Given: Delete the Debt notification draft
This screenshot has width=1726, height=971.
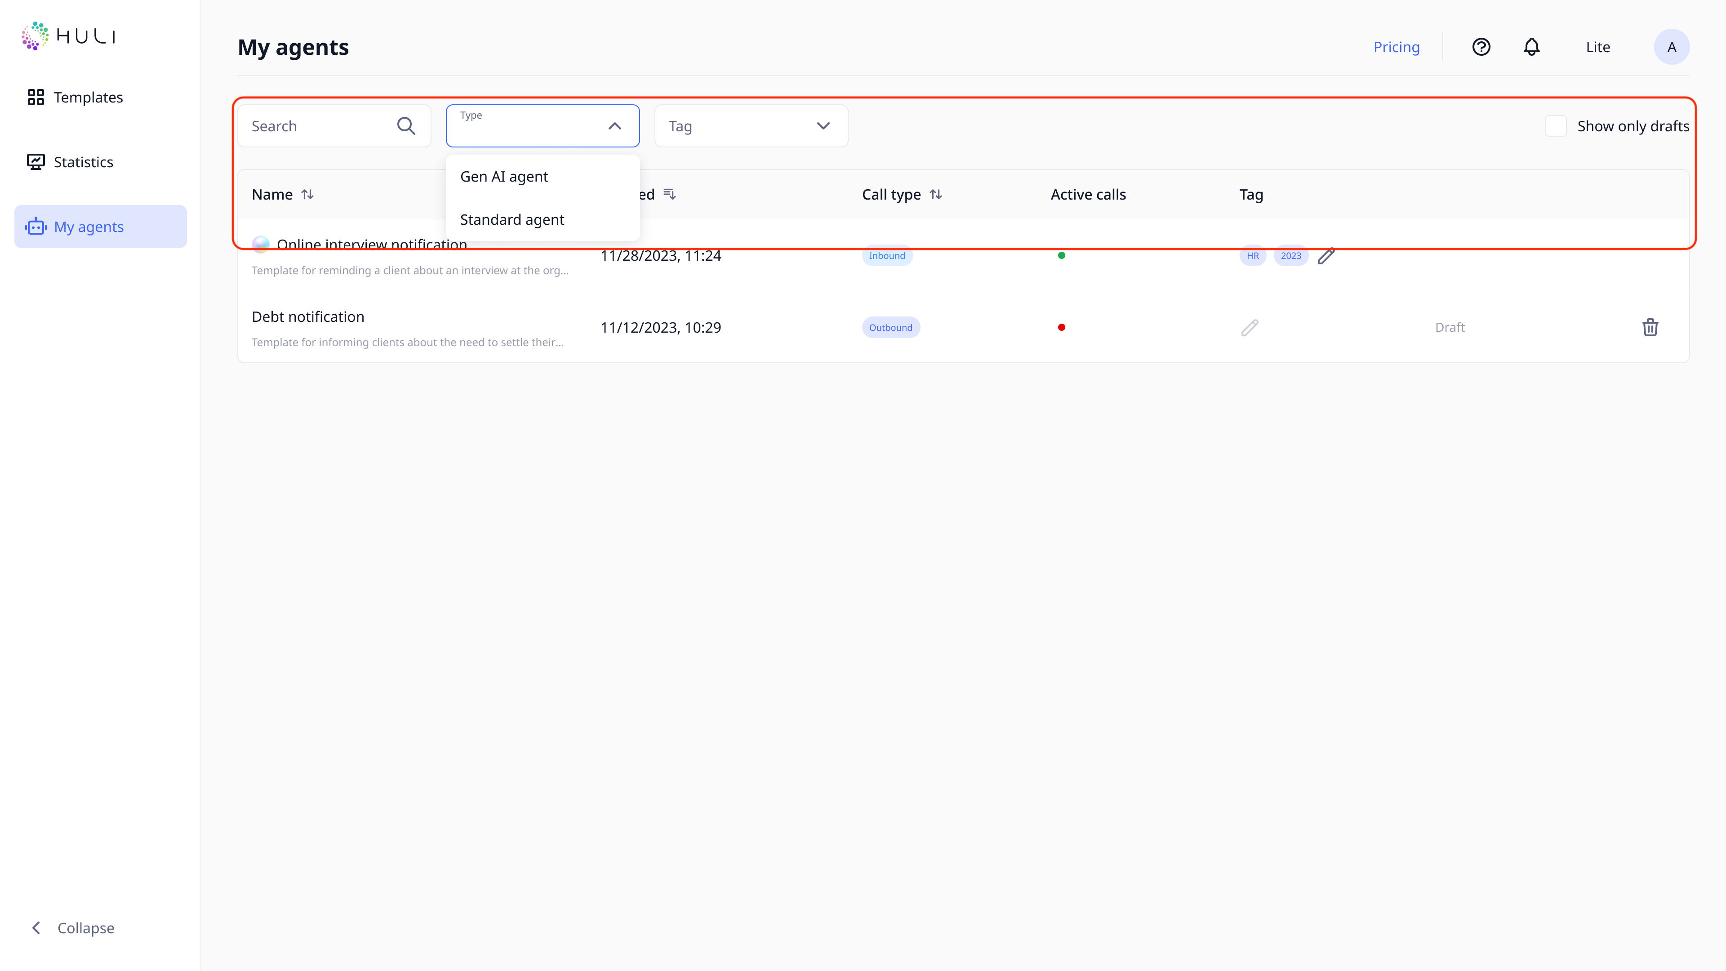Looking at the screenshot, I should click(1650, 327).
